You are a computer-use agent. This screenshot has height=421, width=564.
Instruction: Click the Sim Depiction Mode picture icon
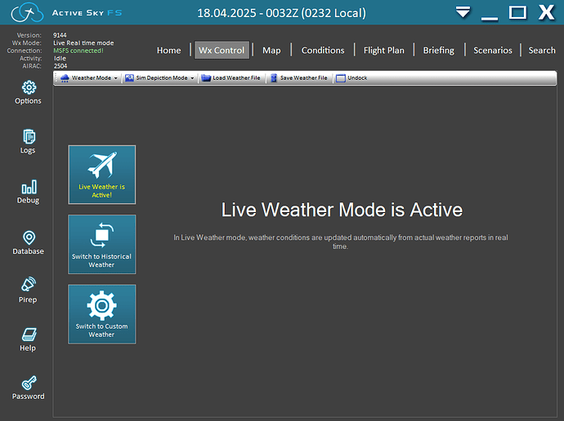point(129,78)
